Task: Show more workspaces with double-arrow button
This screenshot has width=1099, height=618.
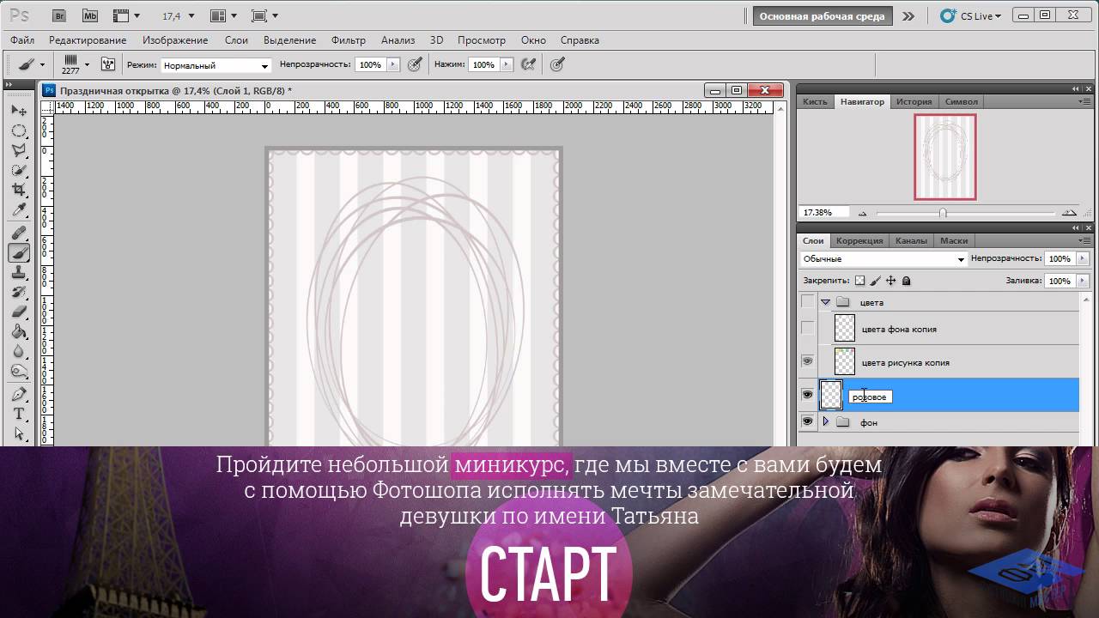Action: (908, 15)
